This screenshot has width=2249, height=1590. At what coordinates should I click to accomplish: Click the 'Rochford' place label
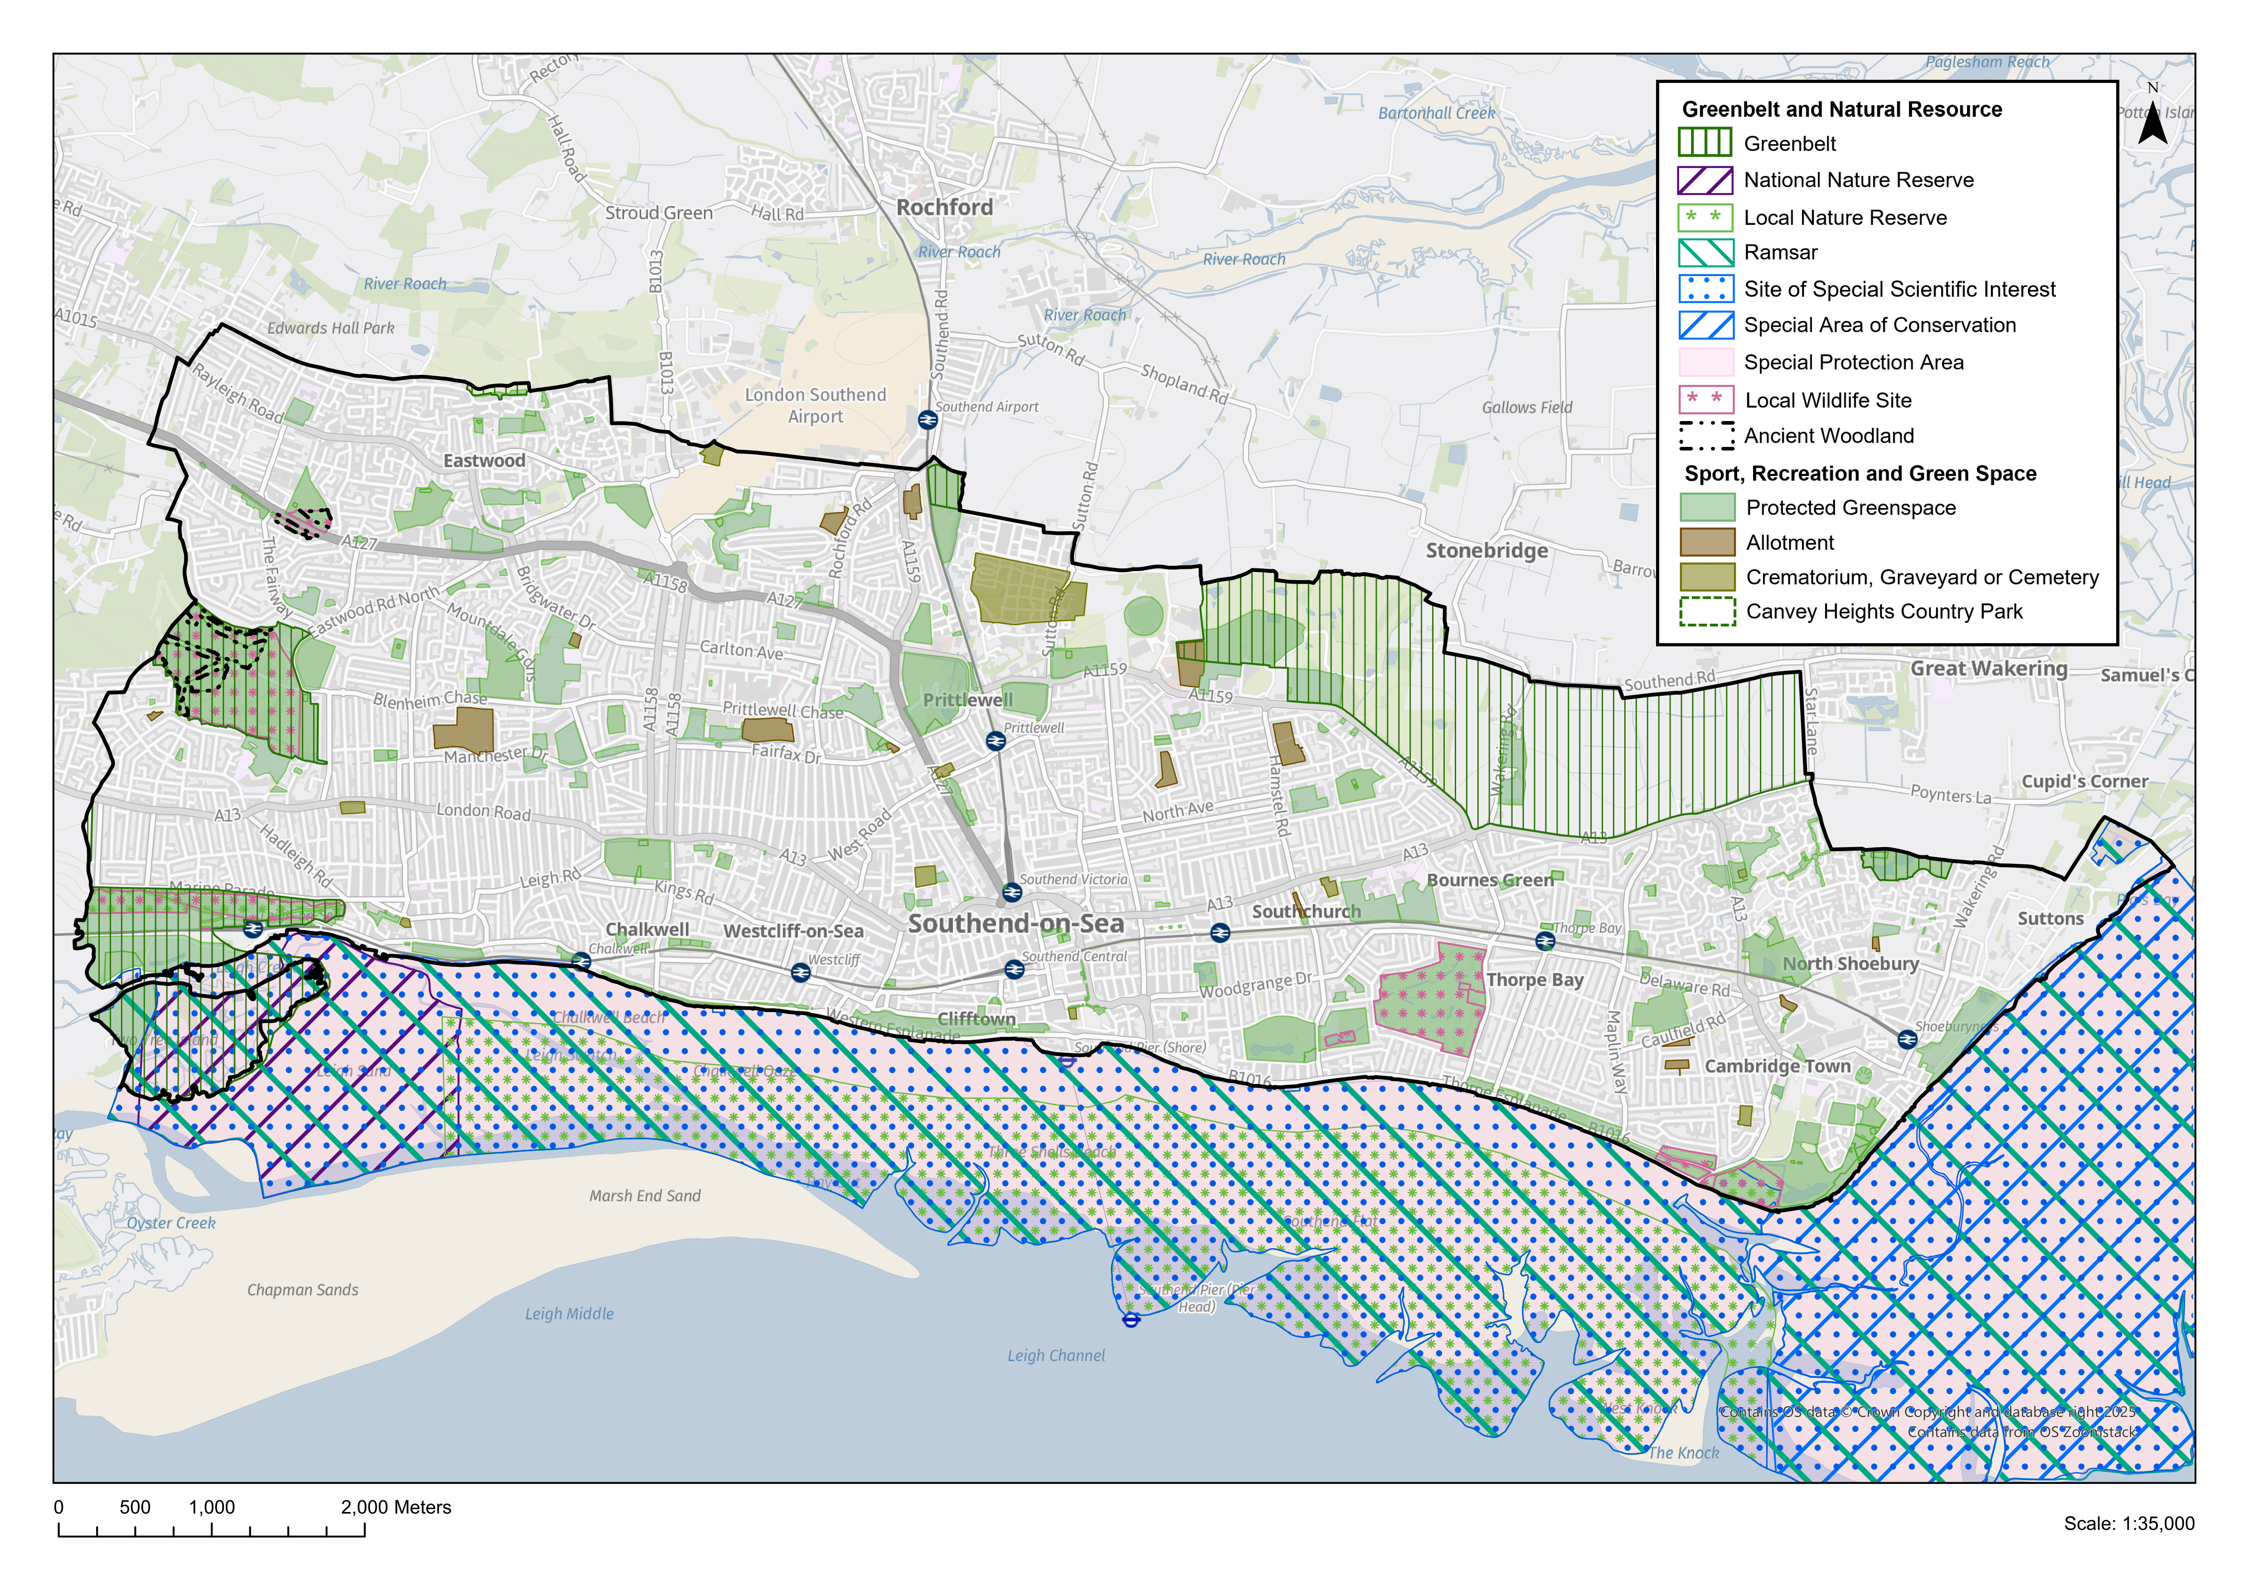point(944,208)
